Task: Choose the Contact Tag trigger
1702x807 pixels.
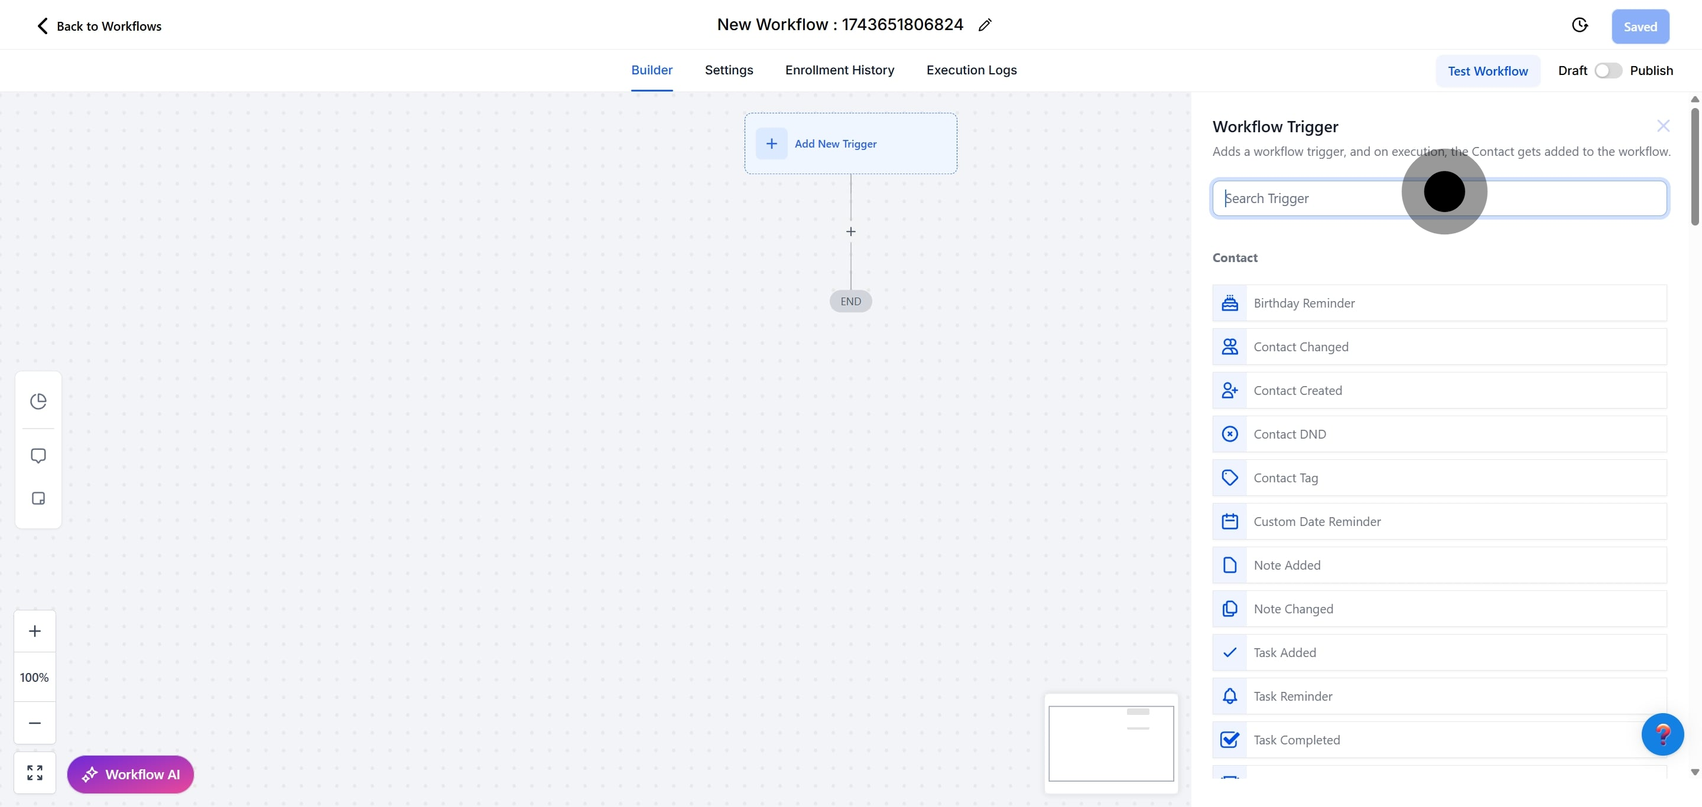Action: 1439,478
